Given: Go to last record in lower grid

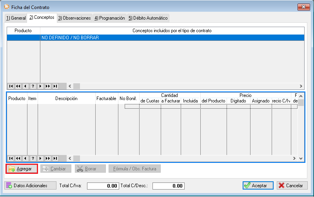Looking at the screenshot, I should (x=55, y=158).
